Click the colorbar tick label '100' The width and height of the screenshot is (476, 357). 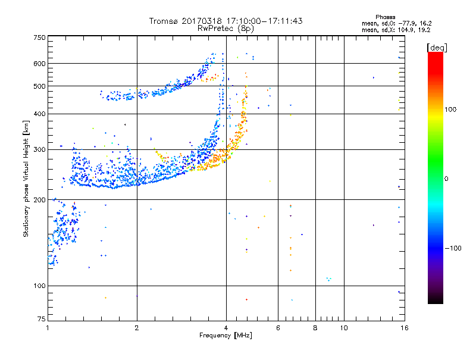click(450, 109)
